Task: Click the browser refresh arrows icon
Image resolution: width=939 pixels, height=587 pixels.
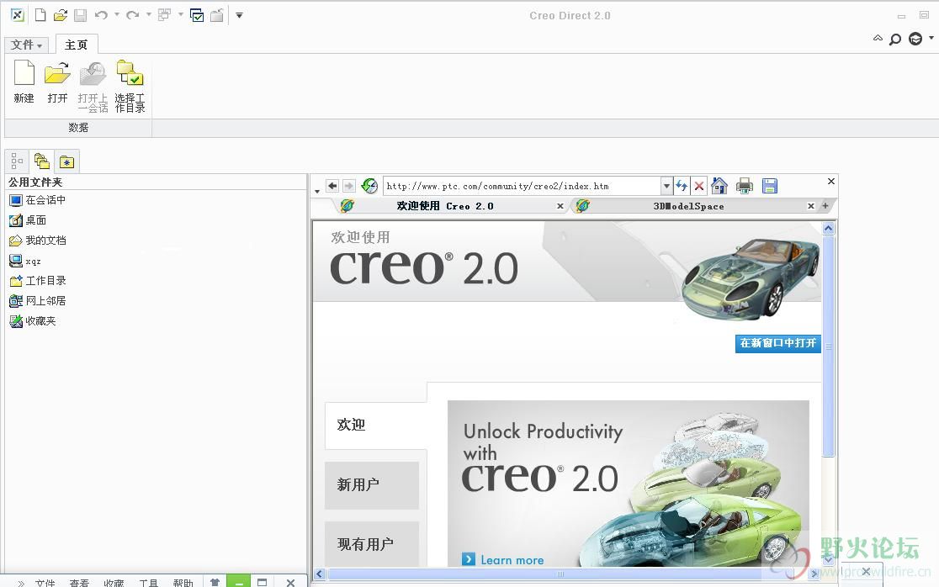Action: point(682,186)
